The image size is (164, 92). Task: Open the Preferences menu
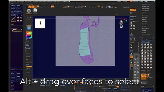point(86,3)
